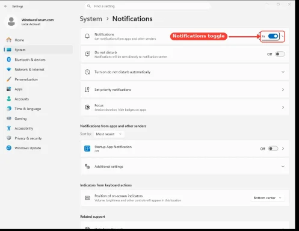Open Accessibility settings section
The image size is (299, 231).
click(38, 128)
